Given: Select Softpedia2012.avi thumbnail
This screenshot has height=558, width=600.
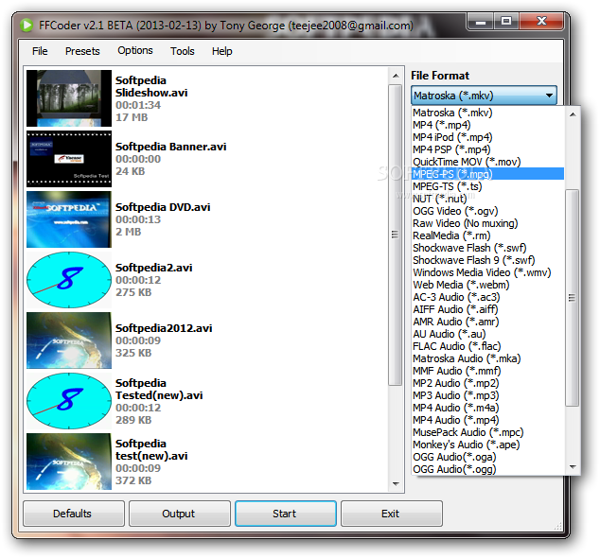Looking at the screenshot, I should (69, 340).
